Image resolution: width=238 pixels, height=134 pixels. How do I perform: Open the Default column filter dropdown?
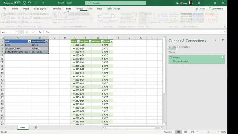pyautogui.click(x=102, y=41)
